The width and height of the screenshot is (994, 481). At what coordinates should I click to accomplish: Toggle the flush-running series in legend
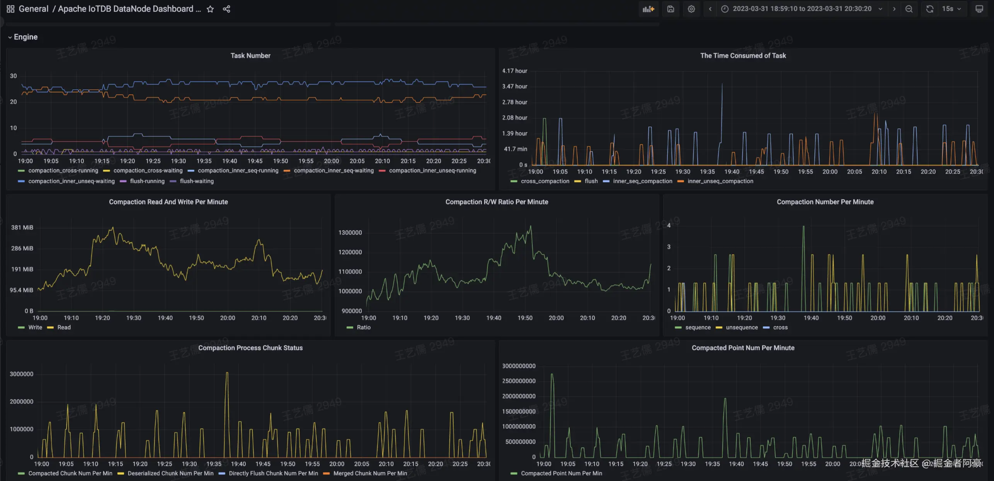tap(147, 181)
